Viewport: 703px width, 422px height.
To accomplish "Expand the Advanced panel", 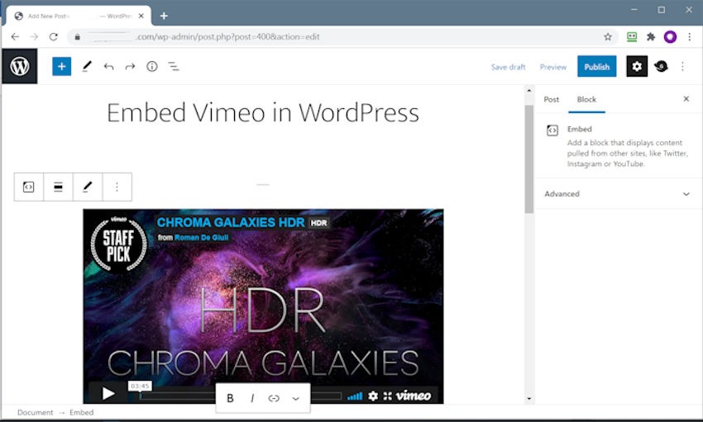I will coord(617,194).
